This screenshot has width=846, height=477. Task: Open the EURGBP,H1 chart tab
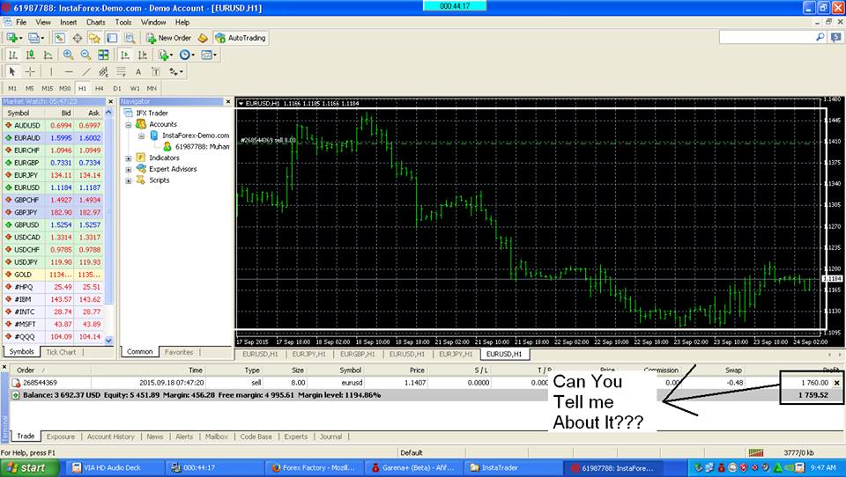coord(357,354)
